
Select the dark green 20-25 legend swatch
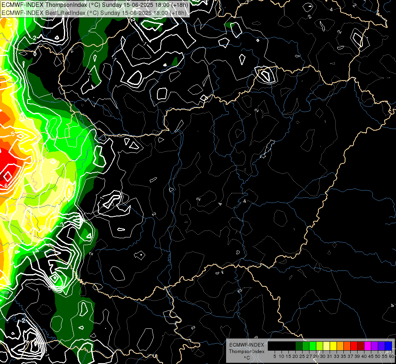coord(299,346)
